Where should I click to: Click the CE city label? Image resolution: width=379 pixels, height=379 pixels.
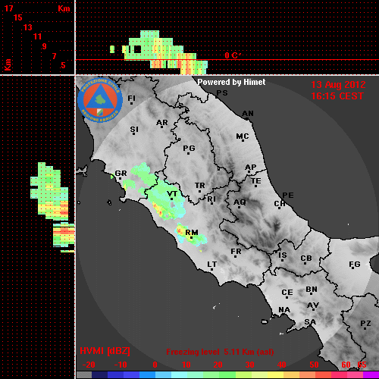(287, 293)
